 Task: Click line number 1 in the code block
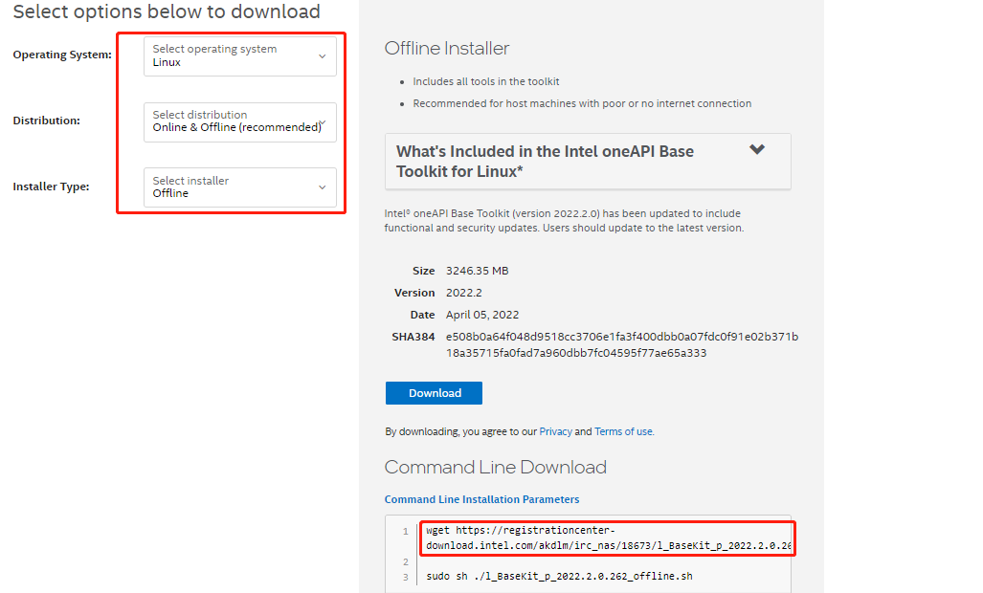point(406,532)
